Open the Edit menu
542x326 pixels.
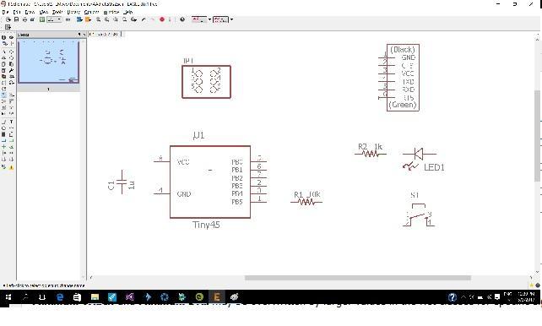coord(17,12)
